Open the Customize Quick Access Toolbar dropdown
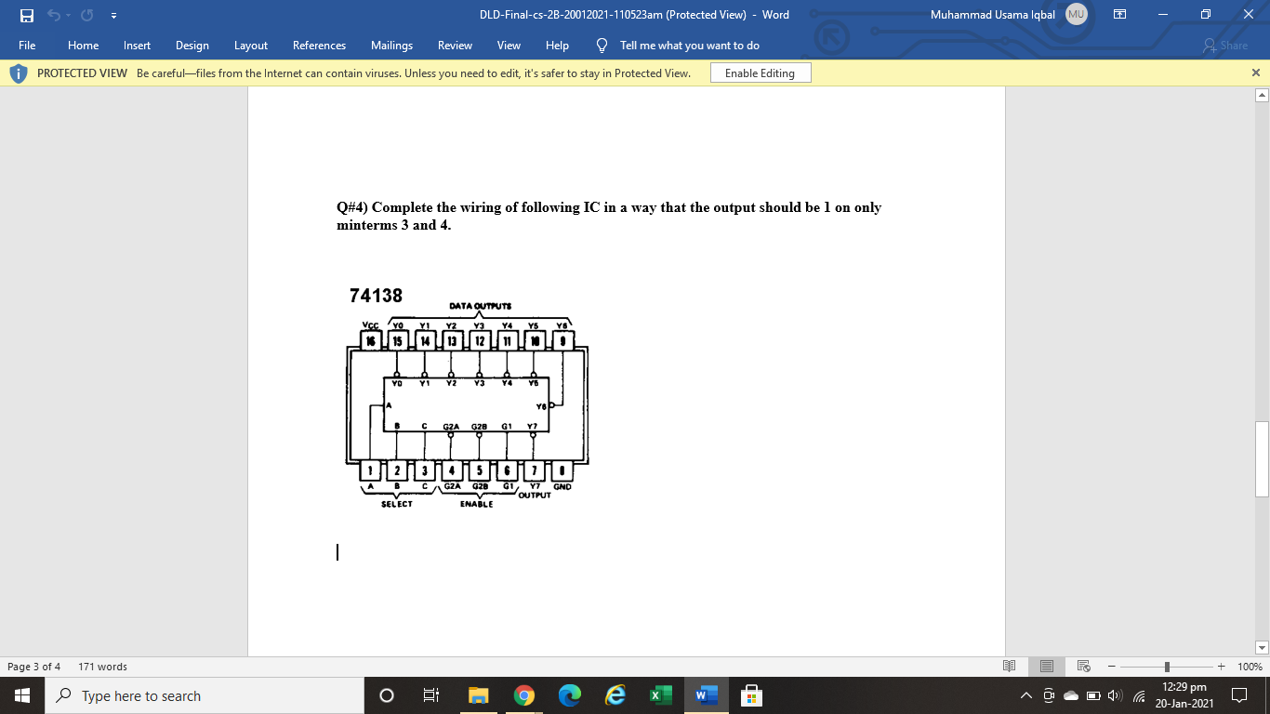The height and width of the screenshot is (714, 1270). pyautogui.click(x=113, y=16)
